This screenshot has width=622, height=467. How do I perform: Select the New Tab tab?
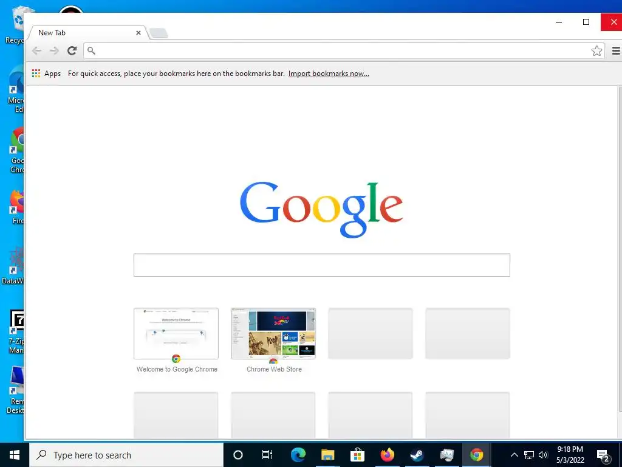click(86, 33)
